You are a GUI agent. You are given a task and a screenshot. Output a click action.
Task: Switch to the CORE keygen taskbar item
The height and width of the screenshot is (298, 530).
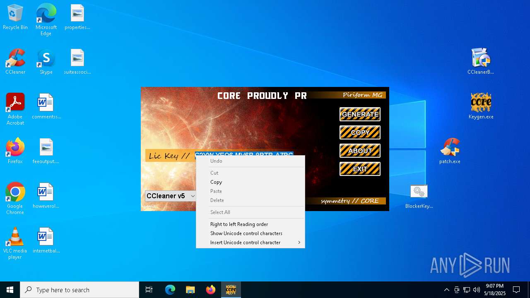231,290
